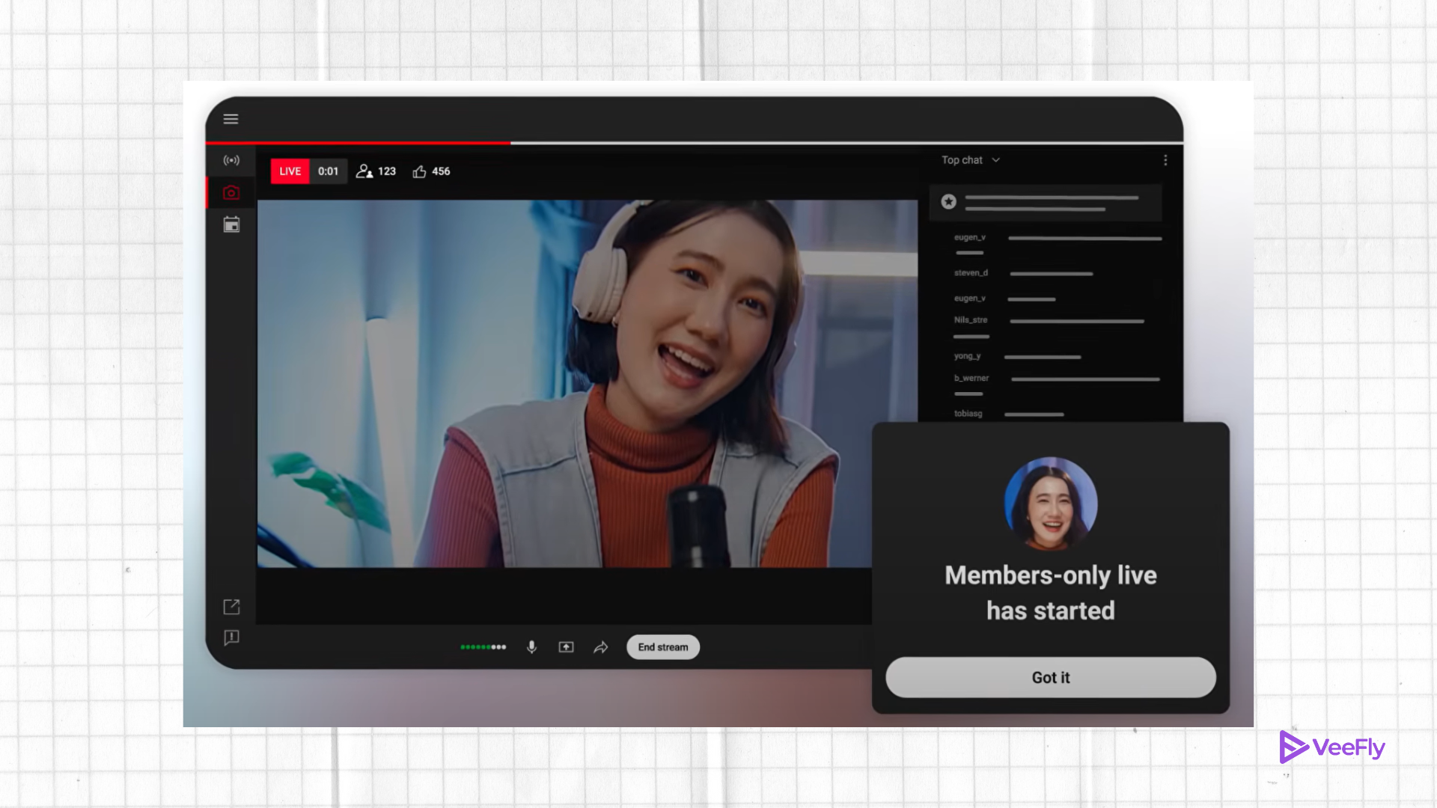Click the Got it button
The width and height of the screenshot is (1437, 808).
tap(1050, 677)
